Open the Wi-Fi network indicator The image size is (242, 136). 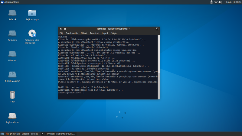pos(216,2)
